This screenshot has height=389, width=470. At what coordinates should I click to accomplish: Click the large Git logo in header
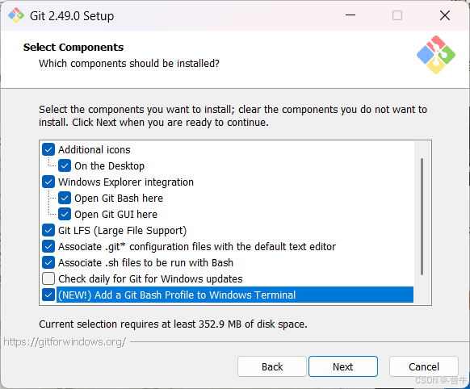[436, 55]
